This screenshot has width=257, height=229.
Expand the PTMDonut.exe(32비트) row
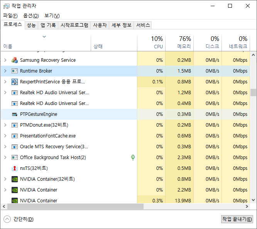coord(5,125)
